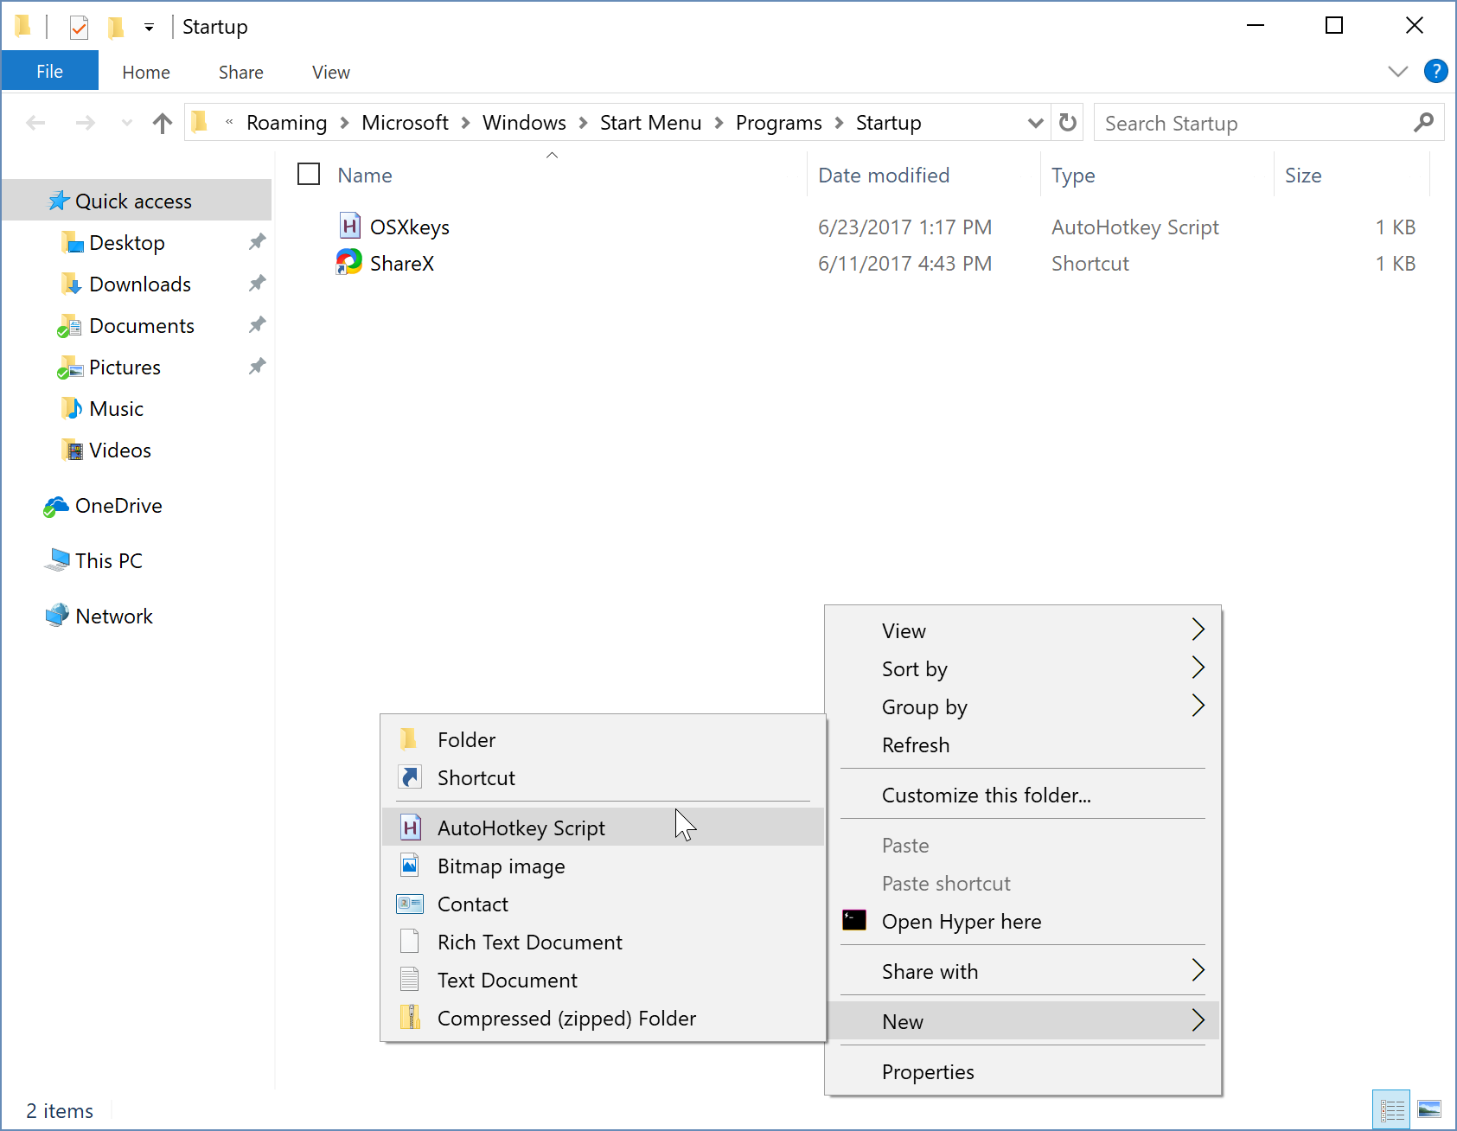1457x1131 pixels.
Task: Toggle the select all items checkbox
Action: coord(309,174)
